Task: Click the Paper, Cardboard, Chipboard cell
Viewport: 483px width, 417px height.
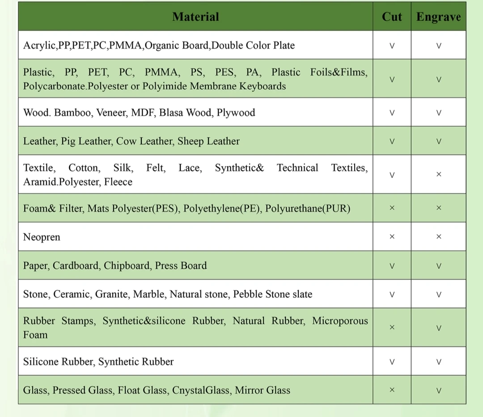Action: (195, 265)
